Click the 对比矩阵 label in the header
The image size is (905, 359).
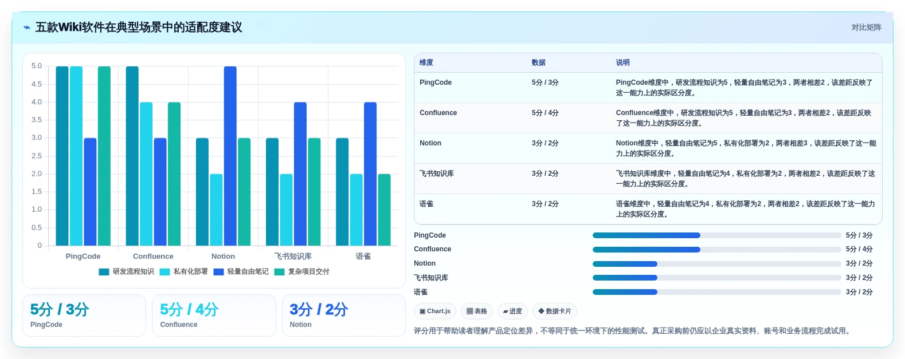click(866, 27)
